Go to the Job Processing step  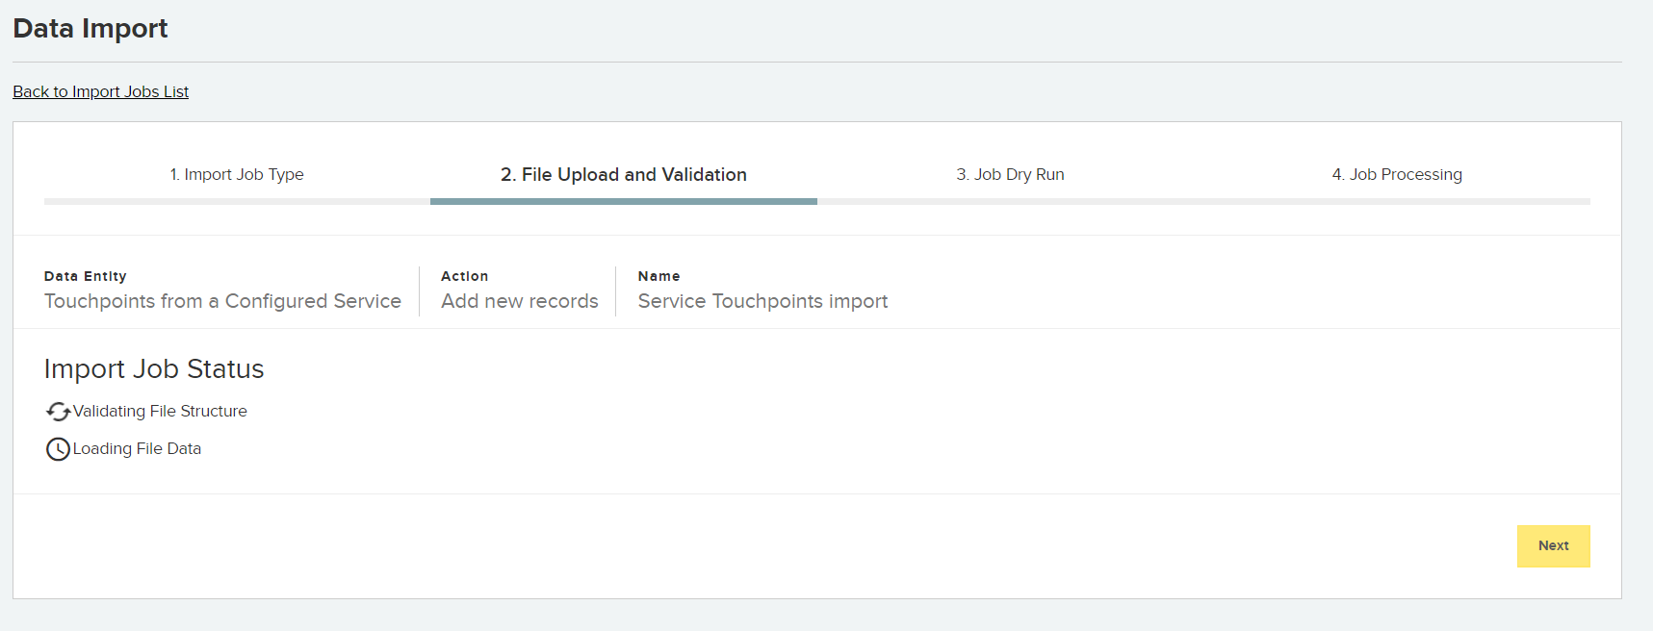(x=1397, y=174)
